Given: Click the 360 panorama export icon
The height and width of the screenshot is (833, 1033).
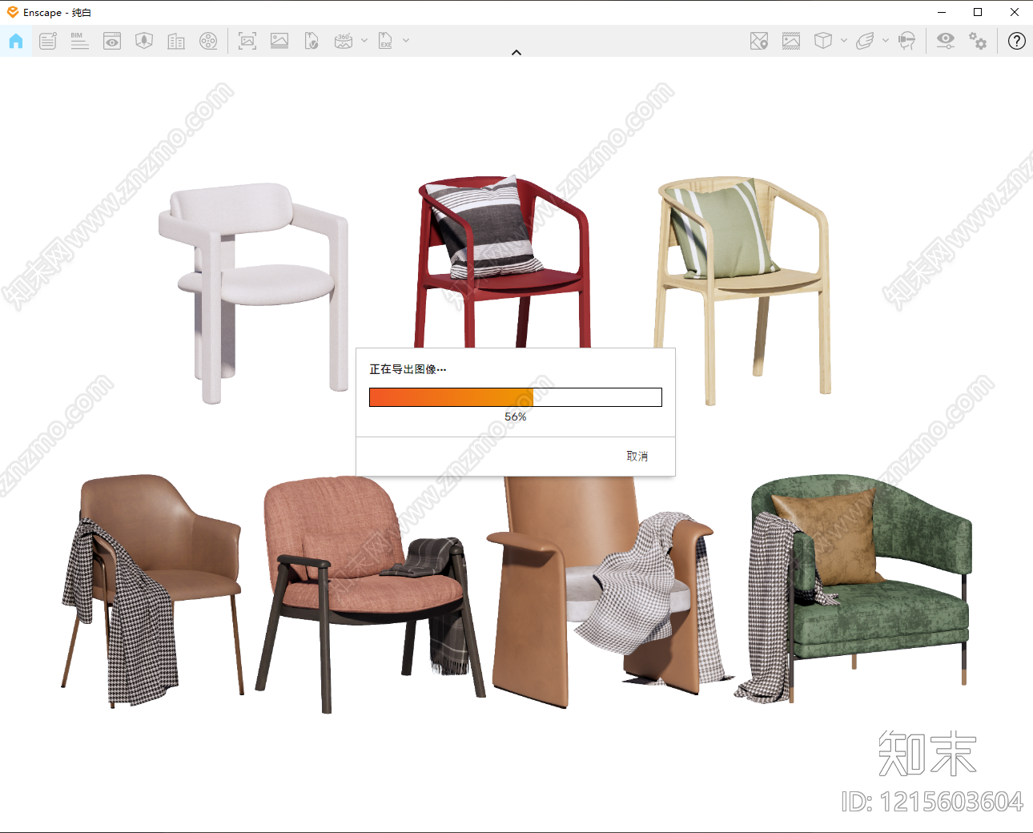Looking at the screenshot, I should click(344, 41).
